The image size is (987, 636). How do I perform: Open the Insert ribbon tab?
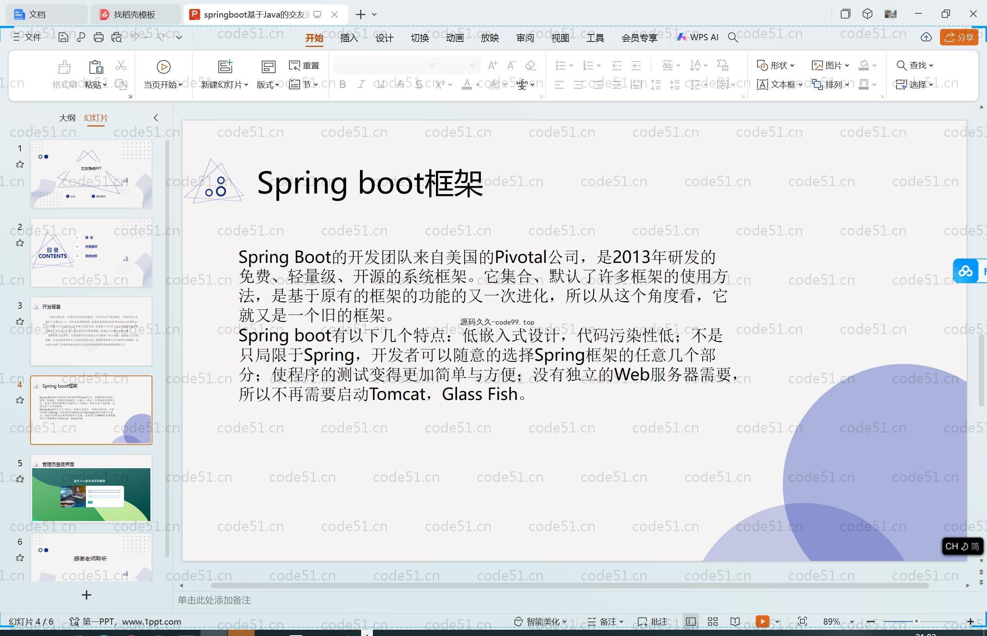(349, 38)
